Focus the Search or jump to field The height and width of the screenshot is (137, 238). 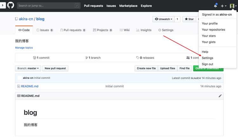pos(49,6)
